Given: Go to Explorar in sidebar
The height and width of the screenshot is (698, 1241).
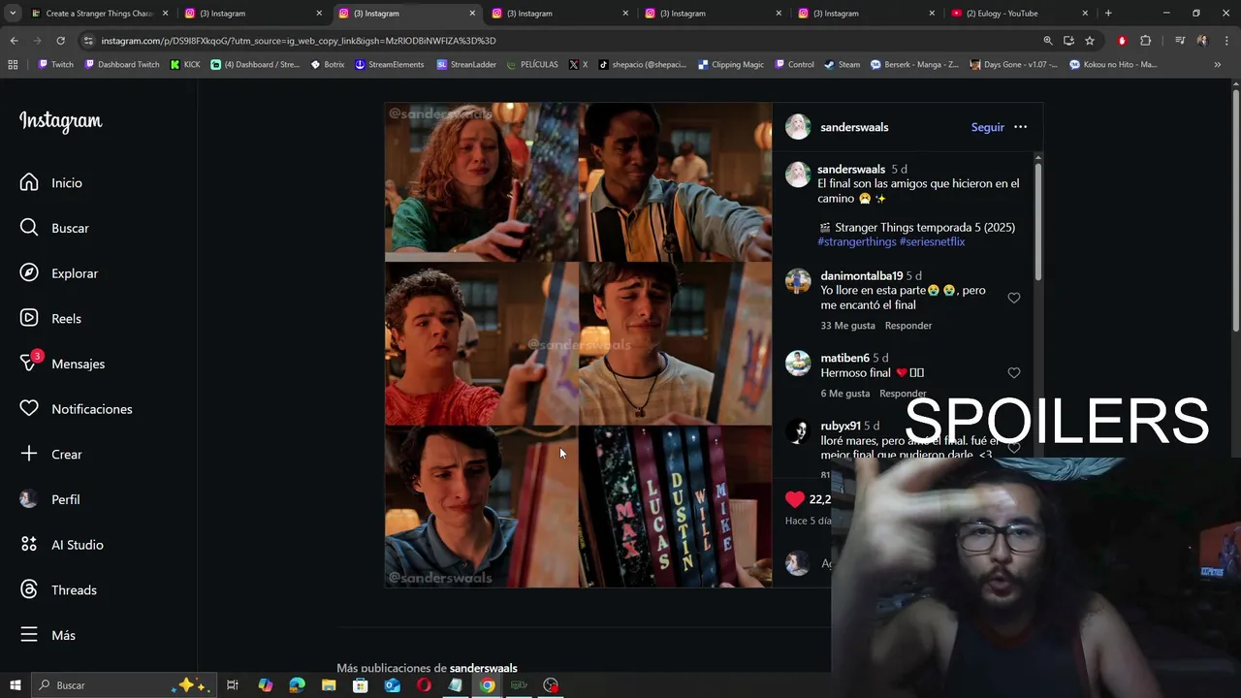Looking at the screenshot, I should click(x=58, y=273).
